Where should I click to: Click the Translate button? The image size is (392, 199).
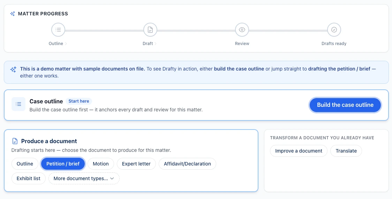tap(346, 151)
